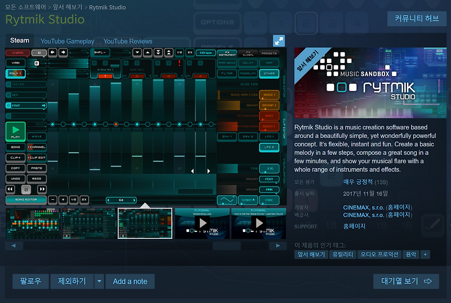The height and width of the screenshot is (303, 451).
Task: Expand the screenshot viewer to fullscreen
Action: [278, 41]
